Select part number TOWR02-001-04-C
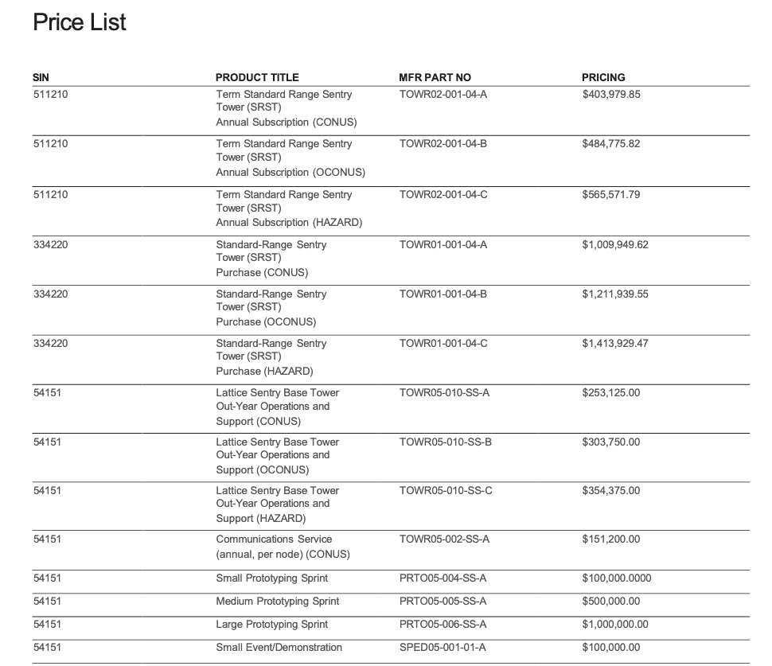772x666 pixels. pos(443,195)
